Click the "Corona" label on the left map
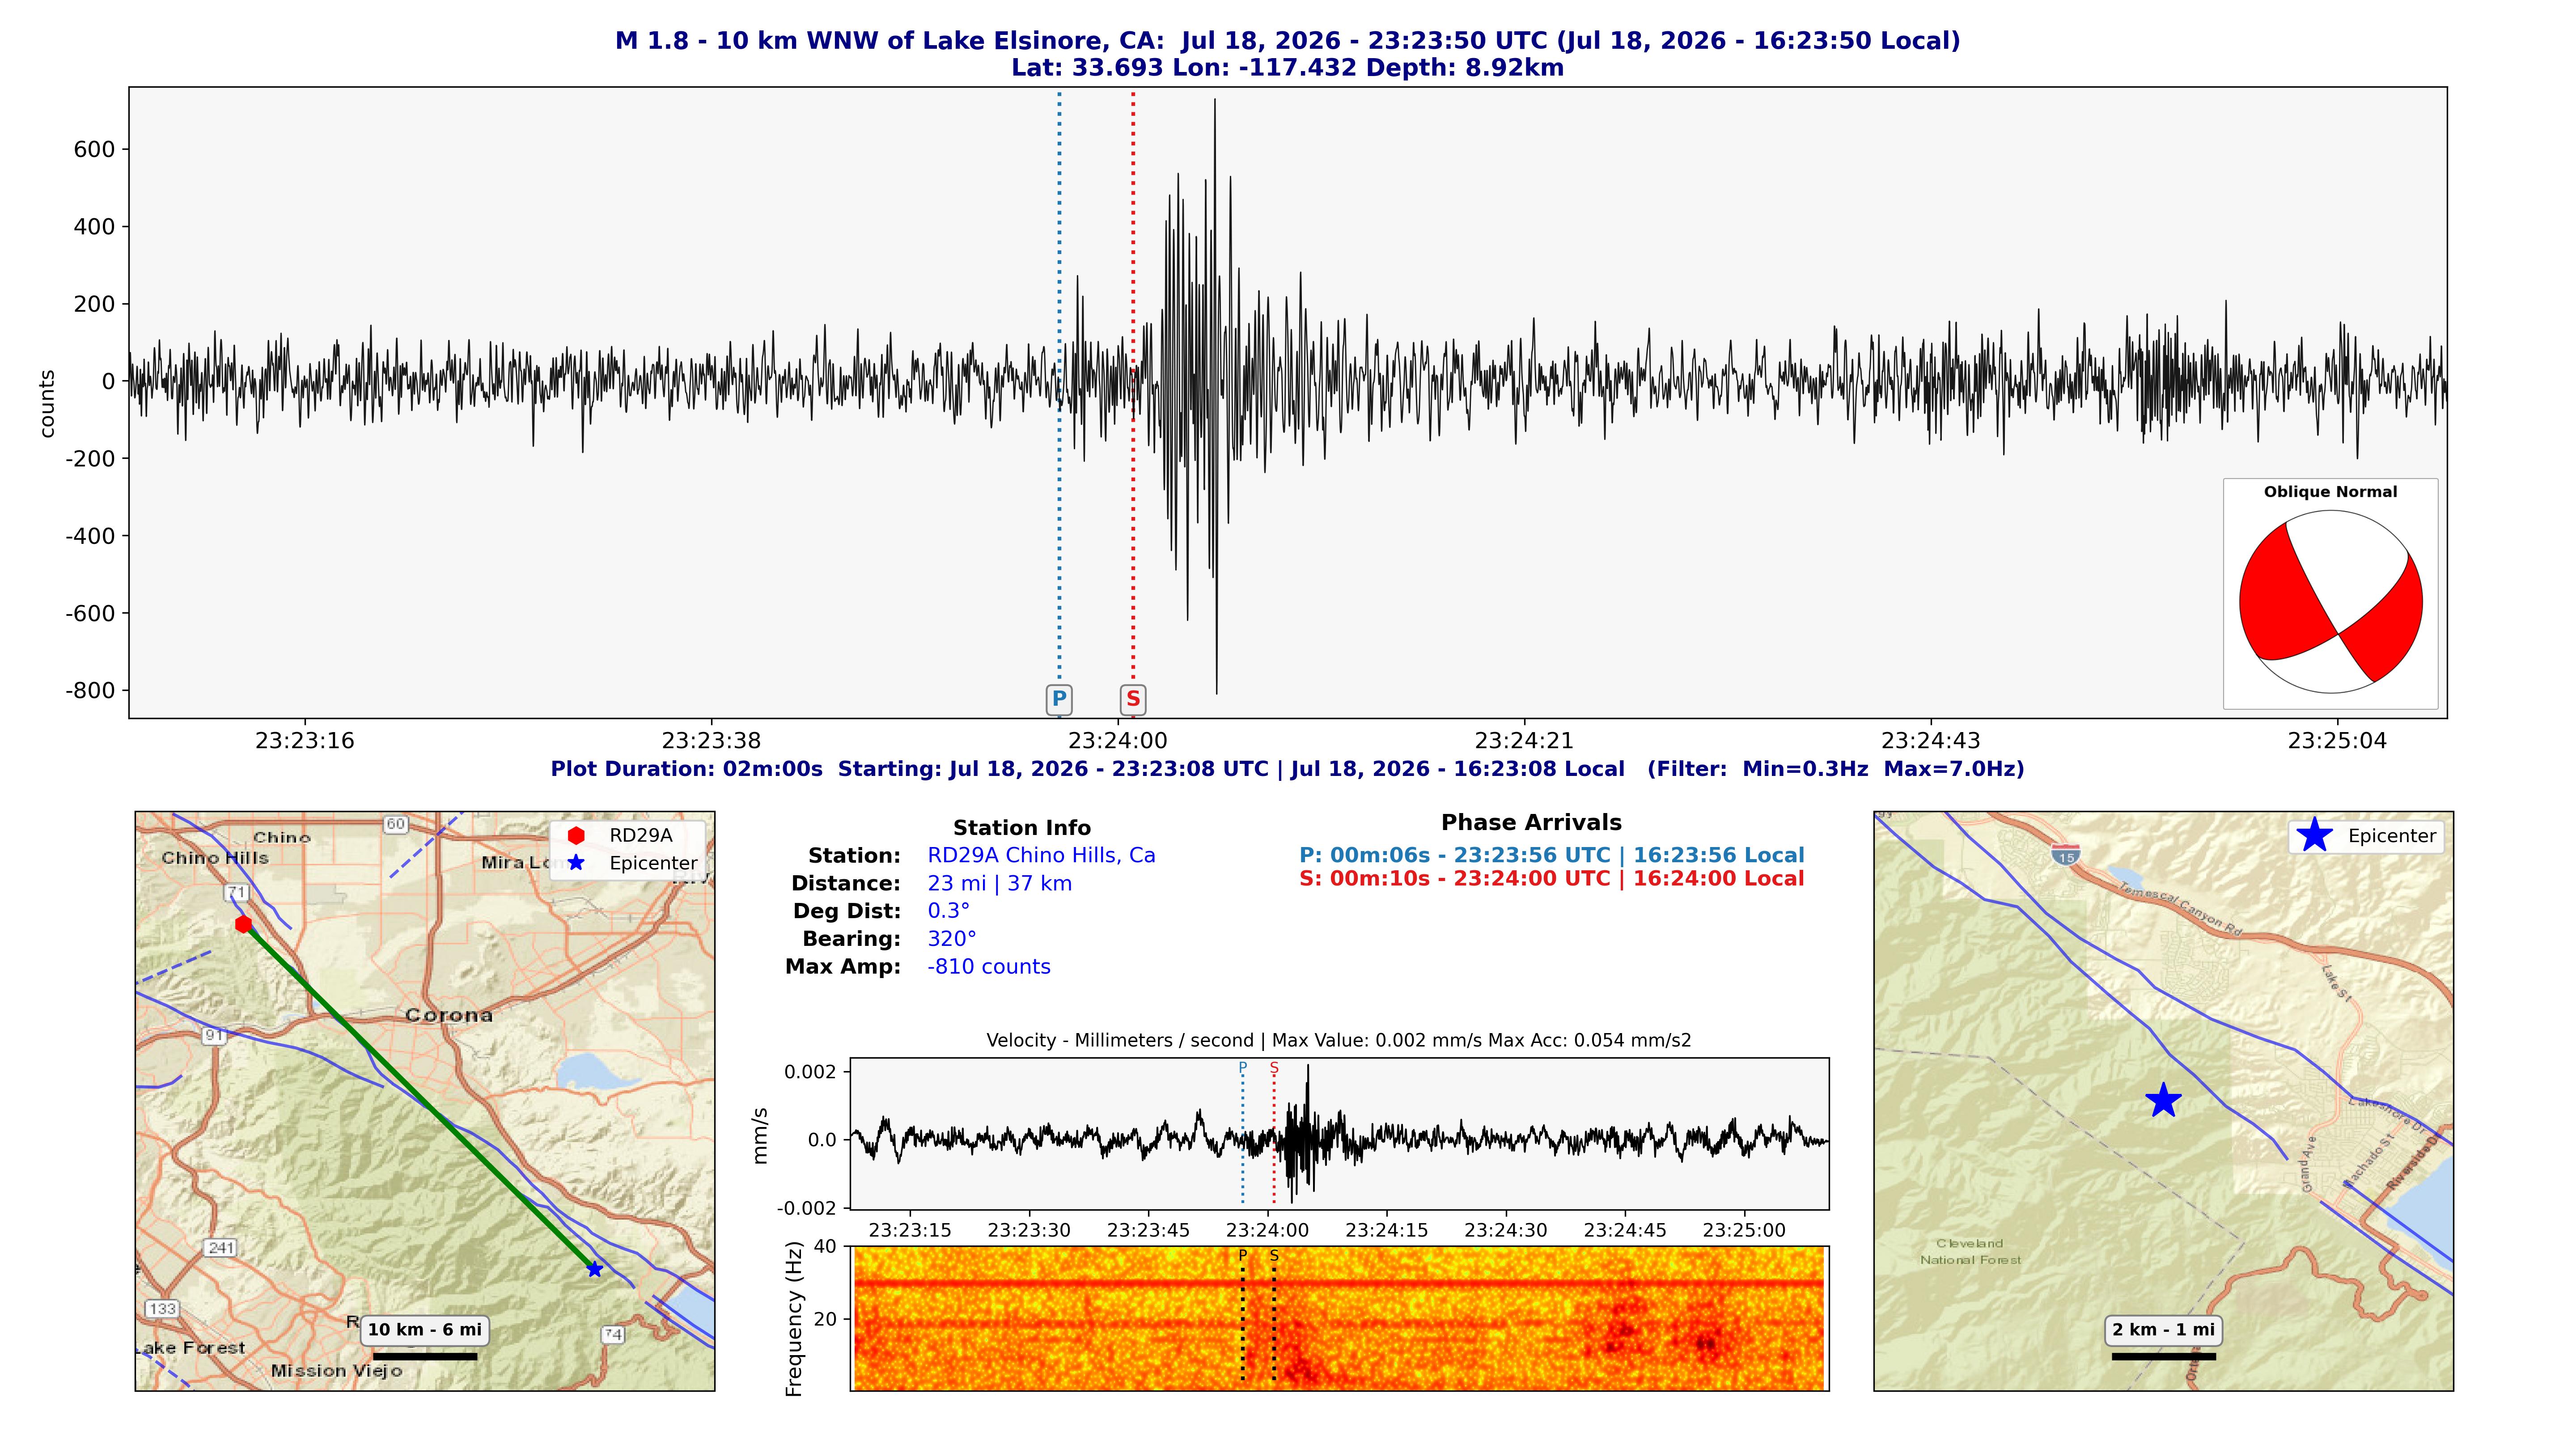This screenshot has height=1449, width=2576. point(449,1015)
